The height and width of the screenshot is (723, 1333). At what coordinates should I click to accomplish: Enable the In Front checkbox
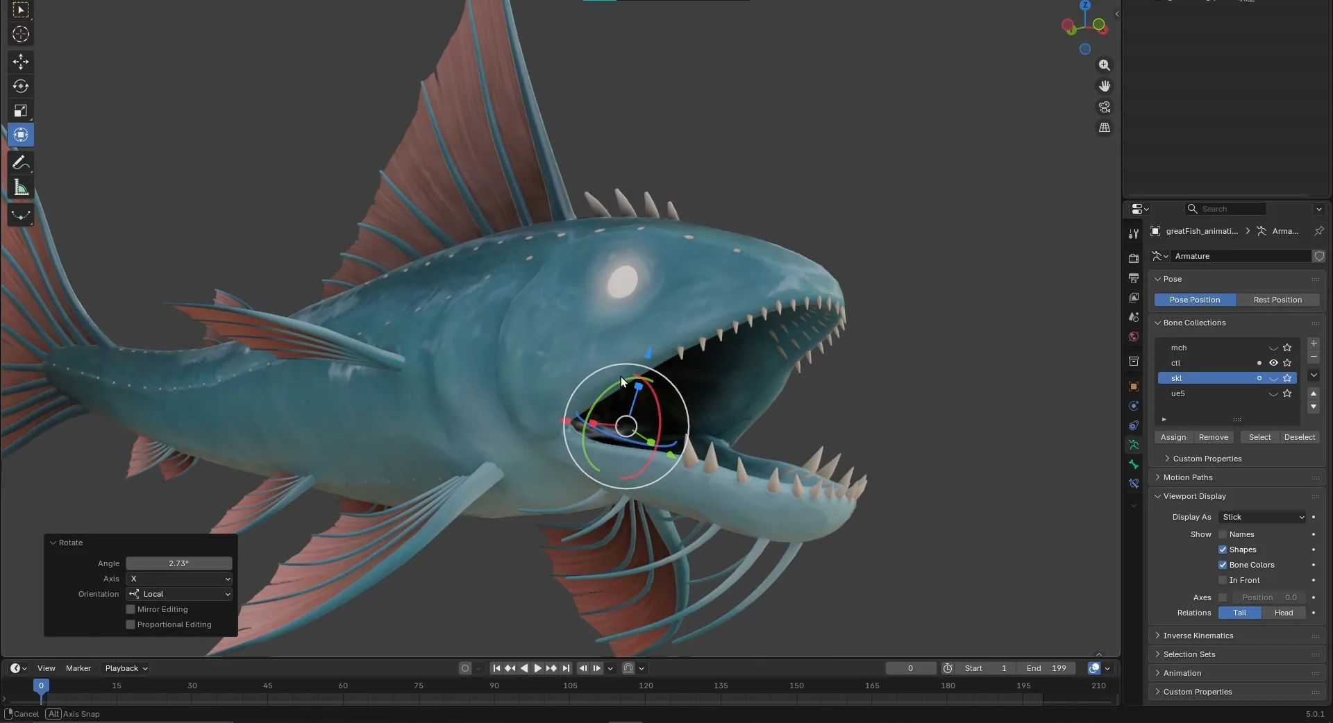pos(1223,580)
